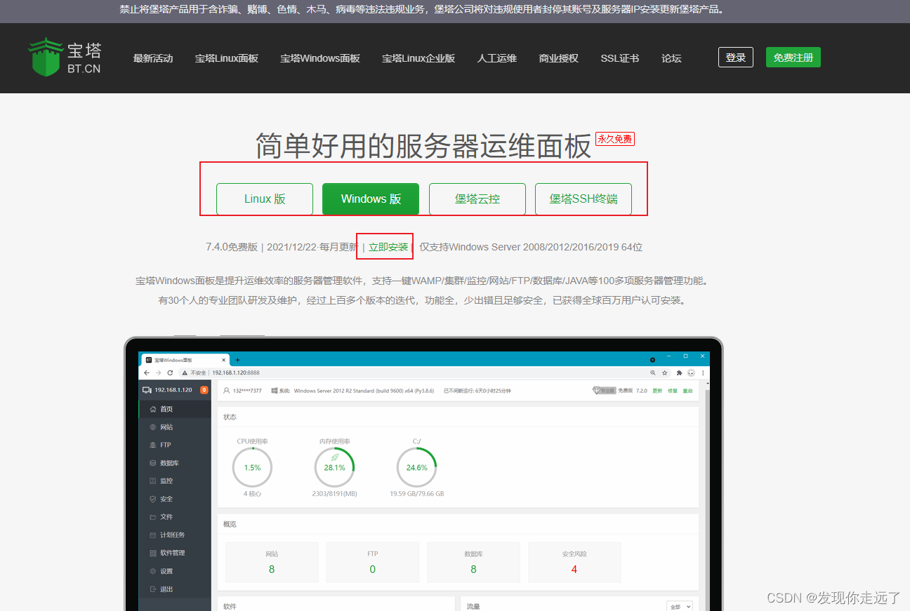Click the Windows logo icon beside 系统

274,390
